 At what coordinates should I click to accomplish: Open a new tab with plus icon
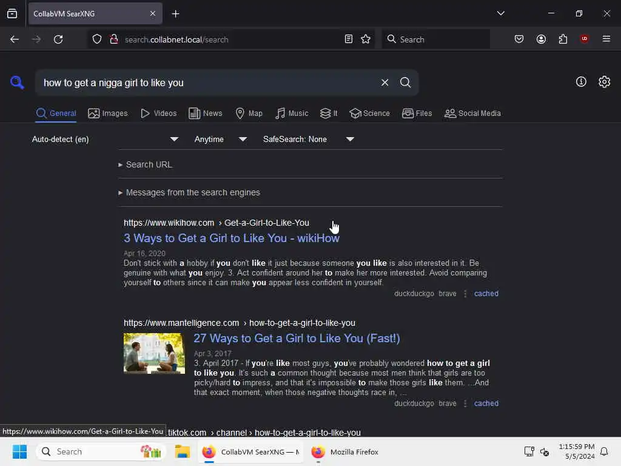coord(175,14)
